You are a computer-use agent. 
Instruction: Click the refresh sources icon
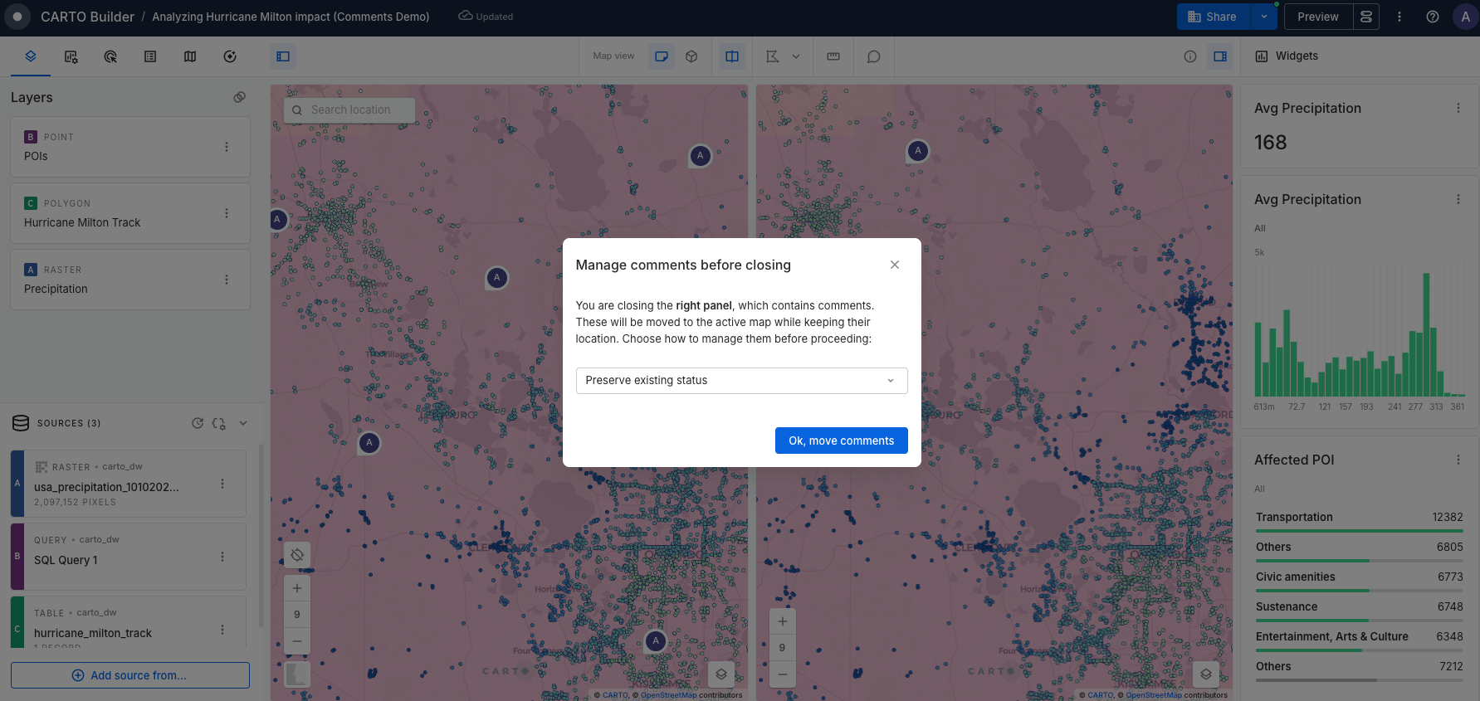(x=198, y=423)
